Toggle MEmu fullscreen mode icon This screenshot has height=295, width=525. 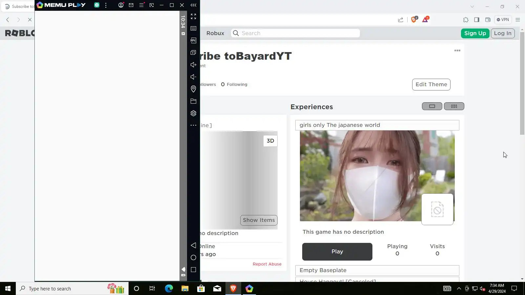pos(193,16)
